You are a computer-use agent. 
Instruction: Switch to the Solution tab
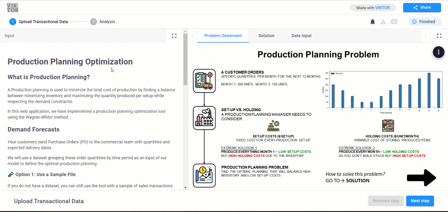tap(266, 35)
